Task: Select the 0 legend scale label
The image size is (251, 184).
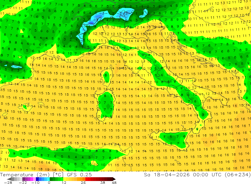Action: 49,183
